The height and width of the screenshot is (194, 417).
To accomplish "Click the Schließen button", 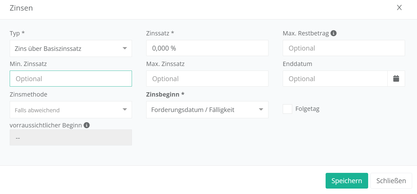I will [391, 181].
